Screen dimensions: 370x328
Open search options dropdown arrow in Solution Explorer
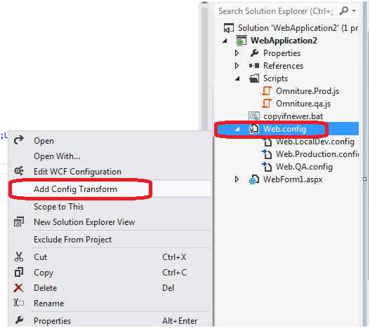354,11
